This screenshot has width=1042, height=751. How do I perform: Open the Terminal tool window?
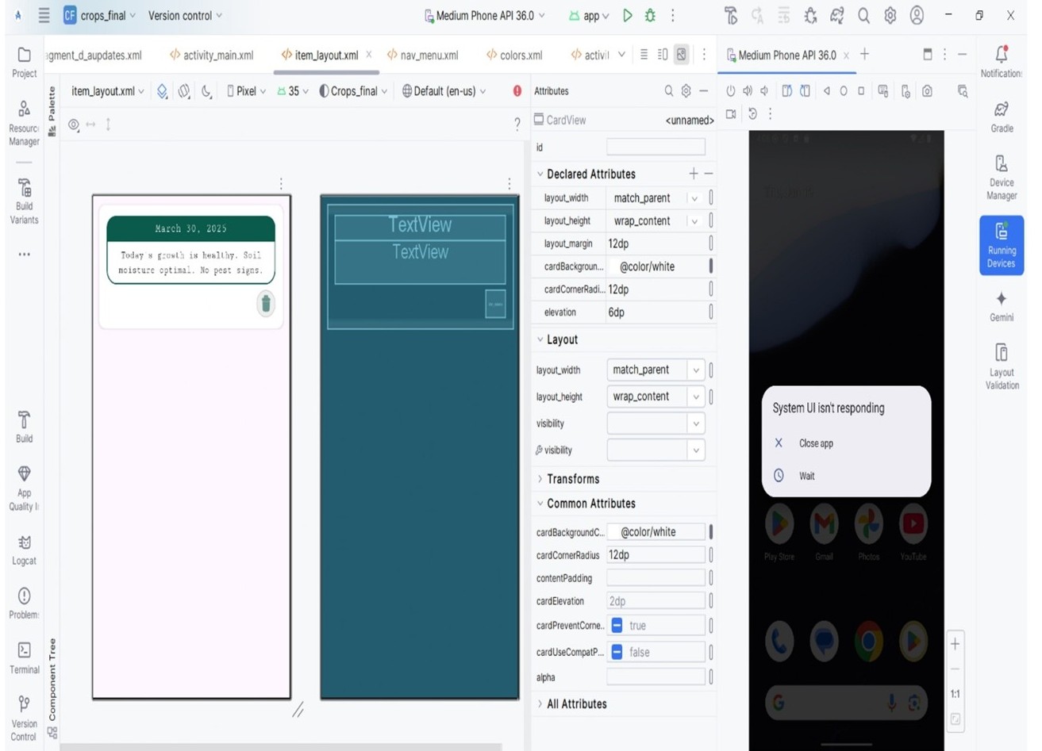pos(24,657)
